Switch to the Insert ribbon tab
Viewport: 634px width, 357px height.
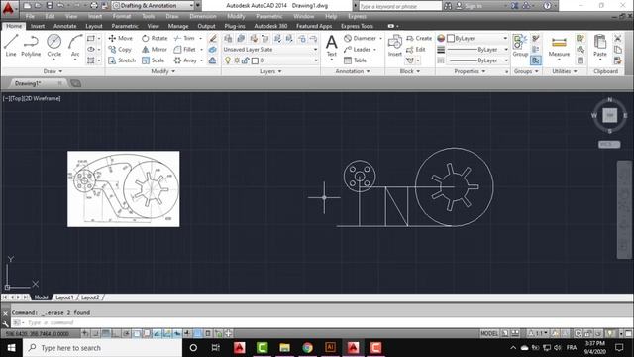(x=38, y=26)
